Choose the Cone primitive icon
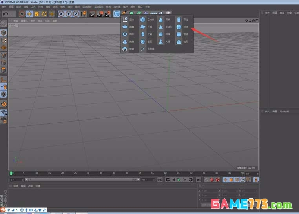 click(x=160, y=19)
